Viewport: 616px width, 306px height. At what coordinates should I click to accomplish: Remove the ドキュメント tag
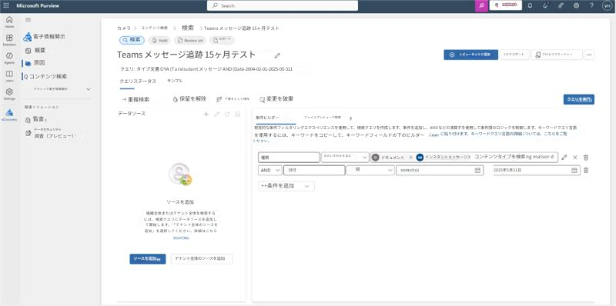pos(410,158)
